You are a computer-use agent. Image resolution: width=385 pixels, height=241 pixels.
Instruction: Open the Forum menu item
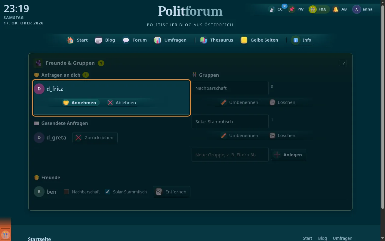pos(134,40)
